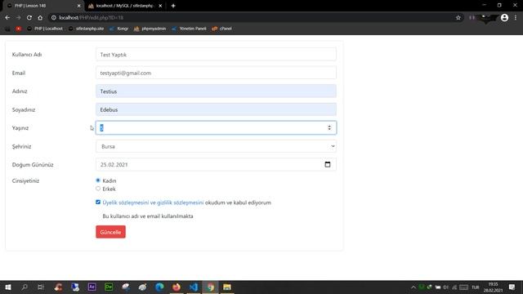Open the Doğum Gününüz calendar picker
This screenshot has height=294, width=523.
(x=328, y=164)
